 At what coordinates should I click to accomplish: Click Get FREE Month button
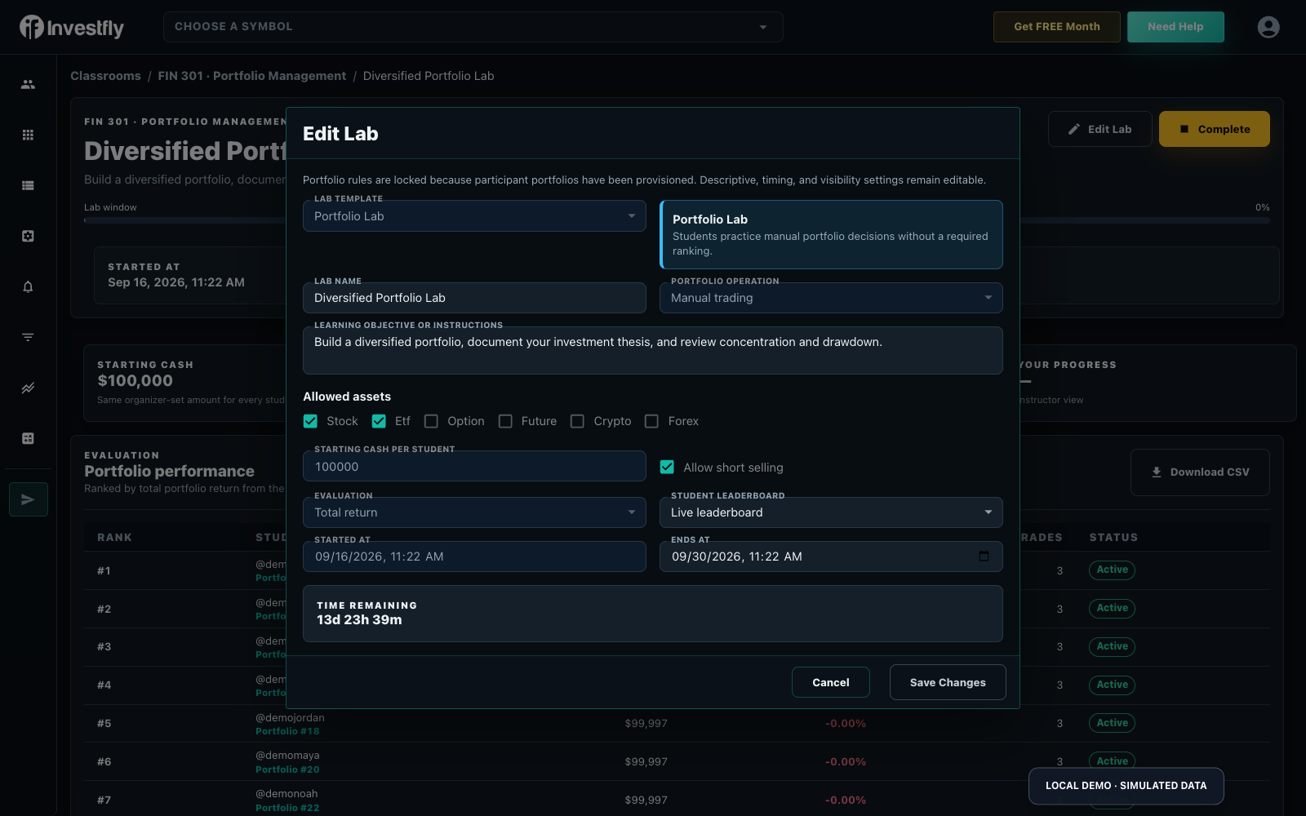pos(1057,27)
